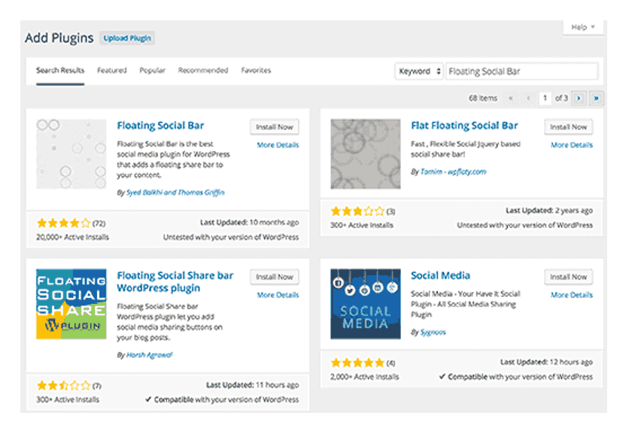626x431 pixels.
Task: Open the Floating Social Bar plugin icon thumbnail
Action: [71, 153]
